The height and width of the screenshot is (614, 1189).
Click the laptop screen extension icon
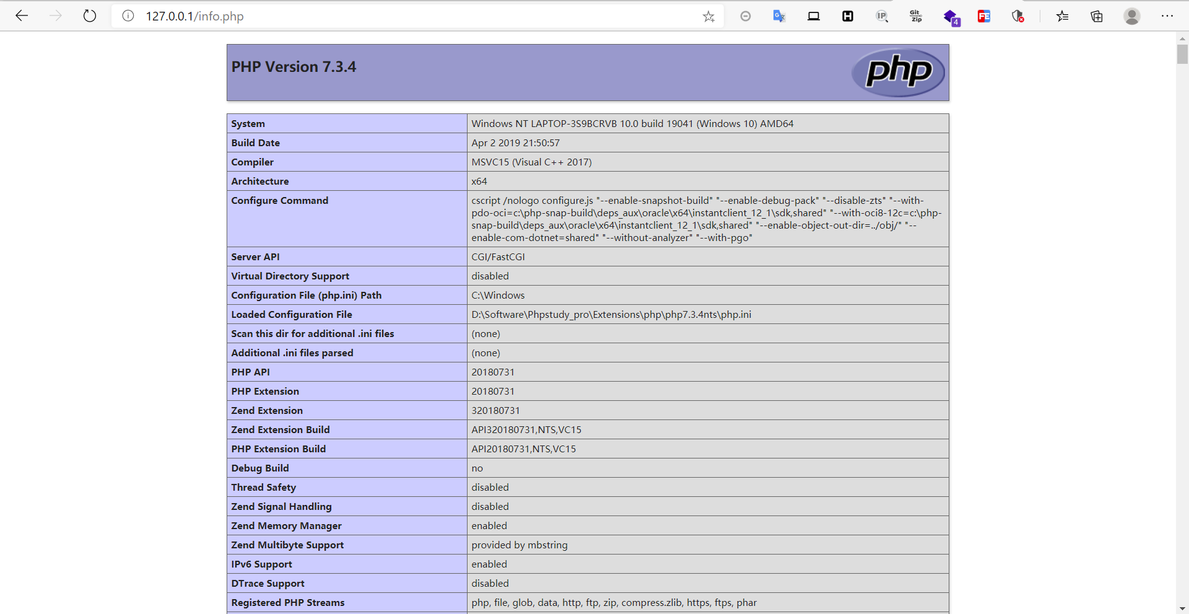[814, 16]
